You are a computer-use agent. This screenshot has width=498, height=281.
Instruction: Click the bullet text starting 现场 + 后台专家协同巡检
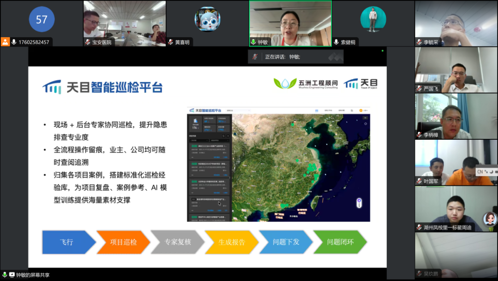(110, 131)
